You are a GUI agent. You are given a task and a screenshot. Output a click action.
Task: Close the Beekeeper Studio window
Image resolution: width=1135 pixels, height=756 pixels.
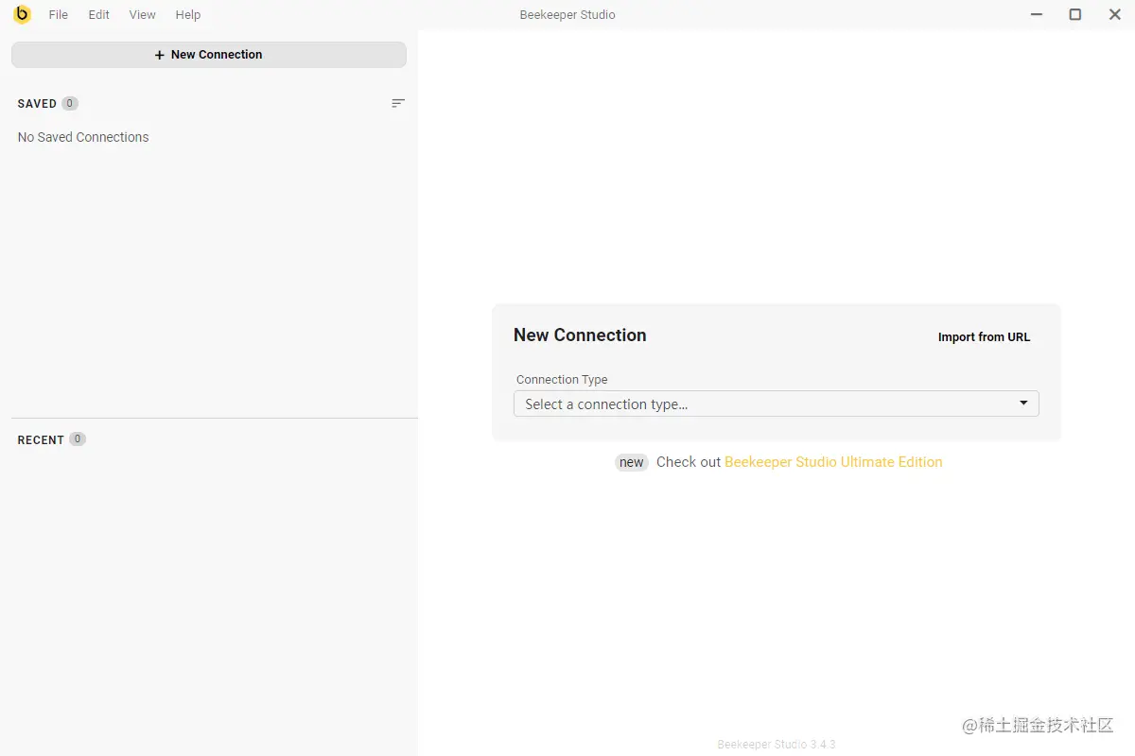(1115, 14)
